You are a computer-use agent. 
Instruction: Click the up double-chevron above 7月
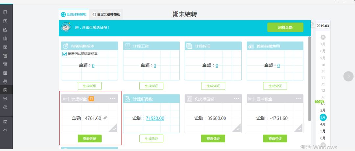(x=323, y=37)
